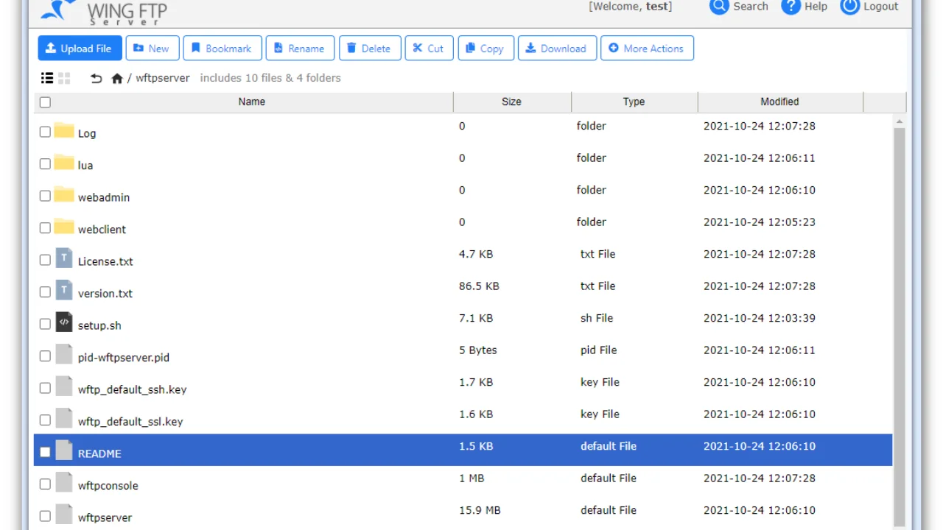Switch to thumbnail grid view icon

(x=64, y=77)
